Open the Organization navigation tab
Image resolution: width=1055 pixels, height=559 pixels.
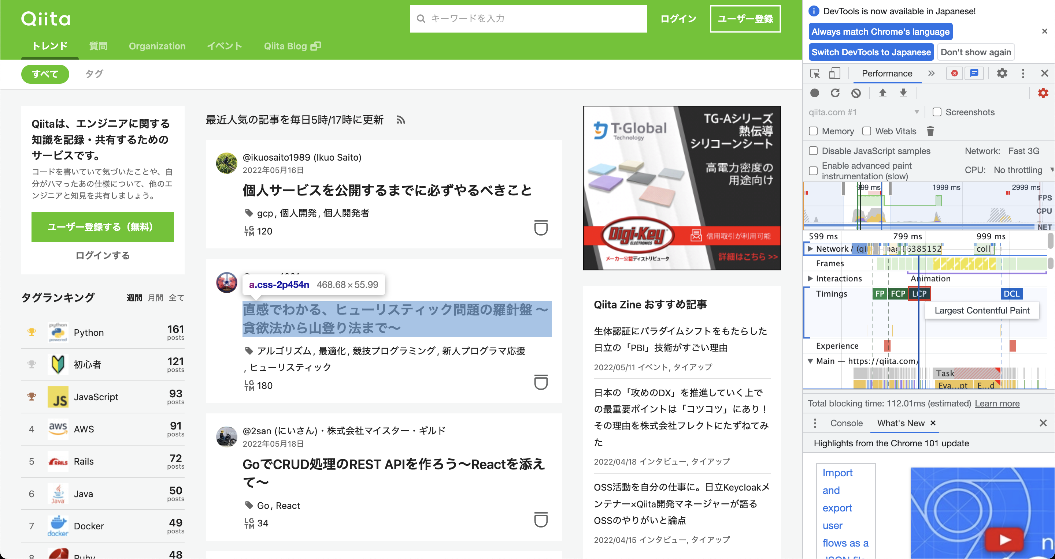(157, 46)
